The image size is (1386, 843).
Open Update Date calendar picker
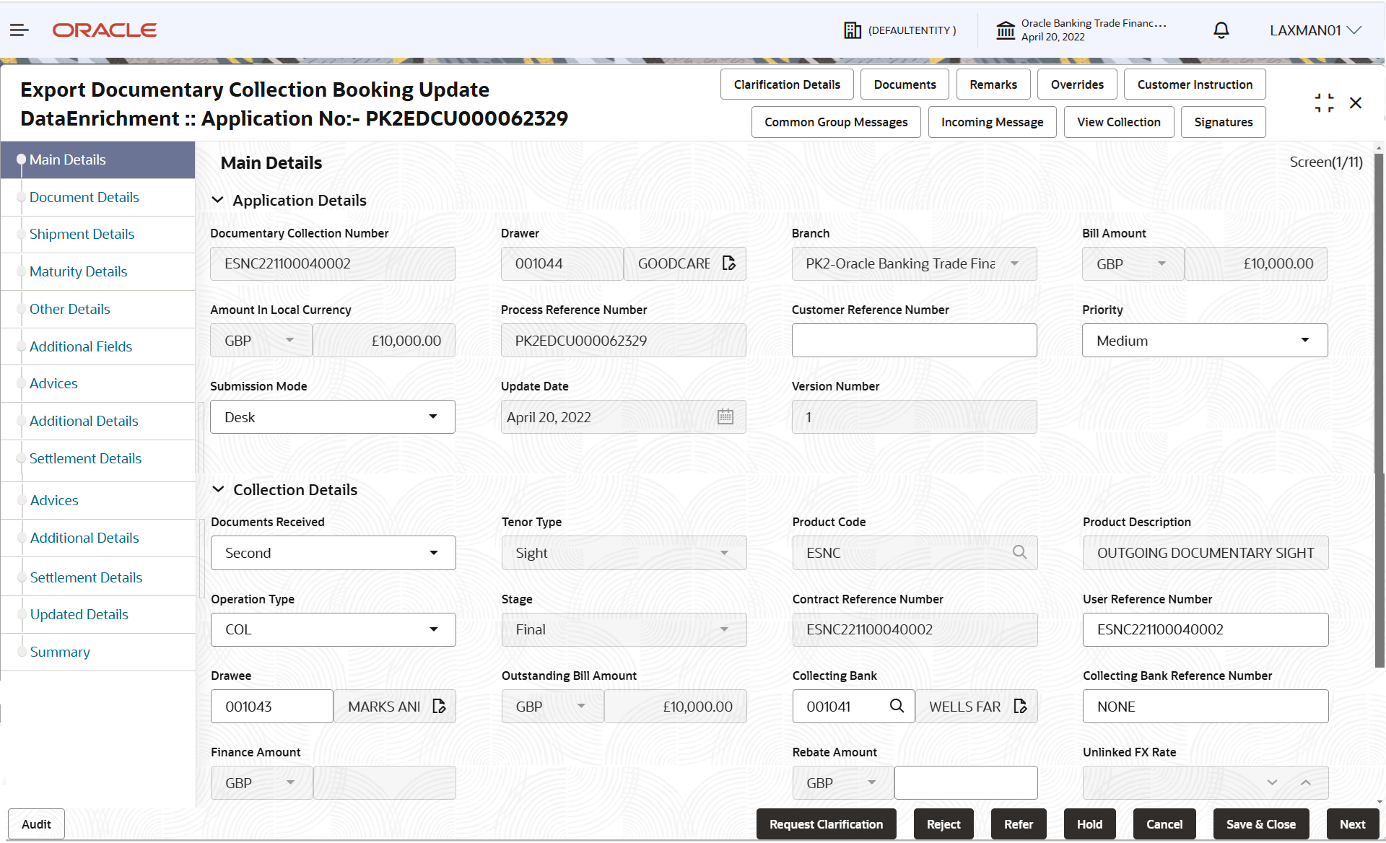point(725,417)
